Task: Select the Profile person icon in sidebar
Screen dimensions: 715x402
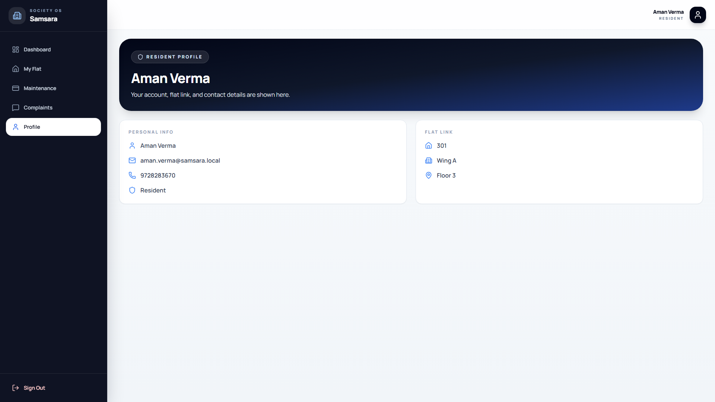Action: pyautogui.click(x=15, y=127)
